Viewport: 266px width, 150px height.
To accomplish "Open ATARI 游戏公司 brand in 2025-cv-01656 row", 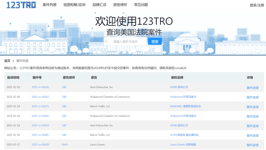I will (x=179, y=87).
